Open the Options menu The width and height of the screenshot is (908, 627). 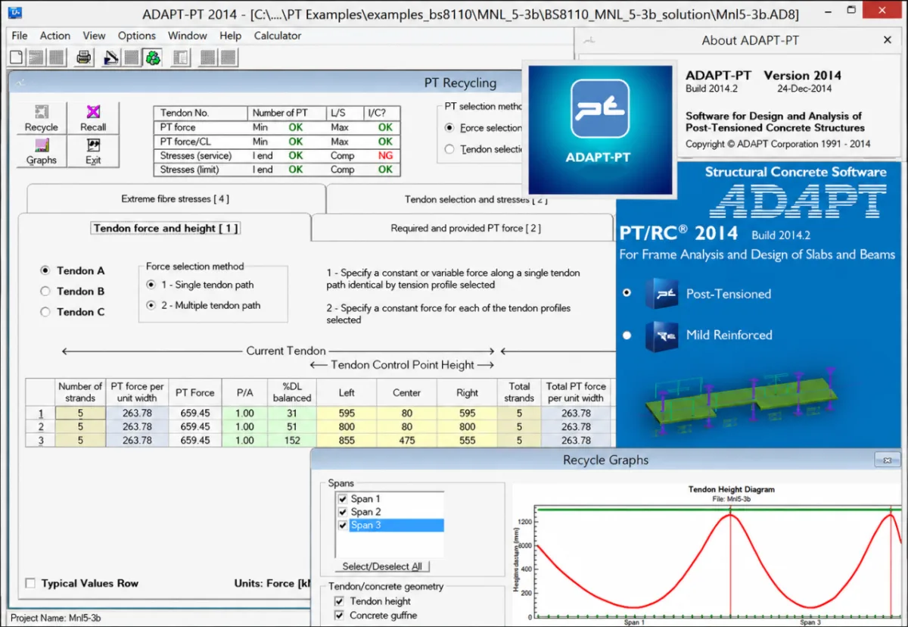pos(137,36)
